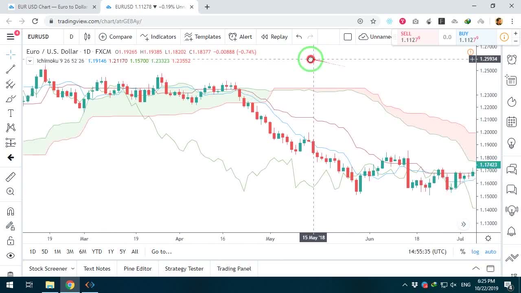Viewport: 521px width, 293px height.
Task: Click the Indicators button
Action: (x=158, y=37)
